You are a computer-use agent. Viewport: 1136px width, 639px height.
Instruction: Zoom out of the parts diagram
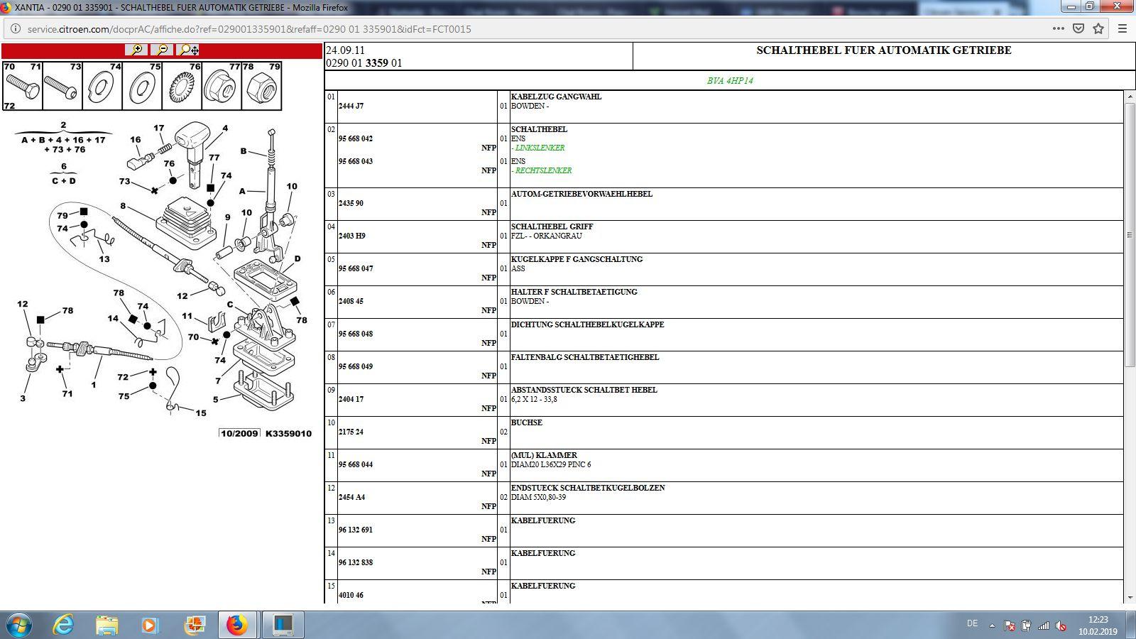162,50
